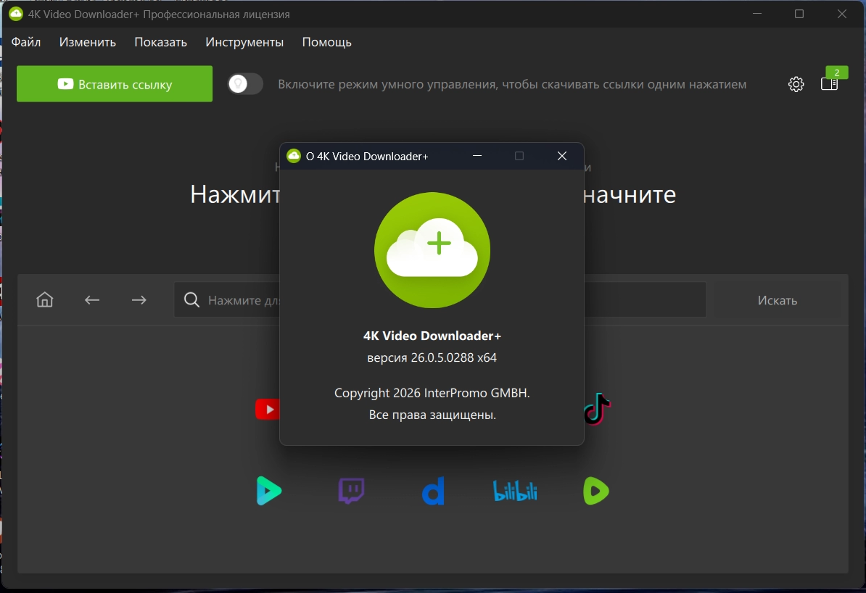
Task: Open the Инструменты menu
Action: click(x=244, y=42)
